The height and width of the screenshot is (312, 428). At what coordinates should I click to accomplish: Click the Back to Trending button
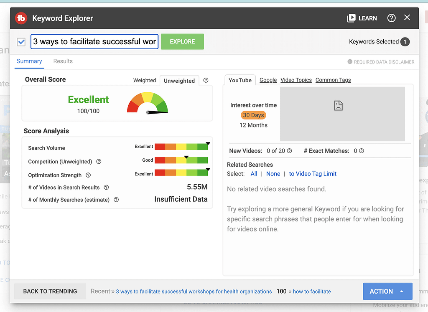point(50,291)
